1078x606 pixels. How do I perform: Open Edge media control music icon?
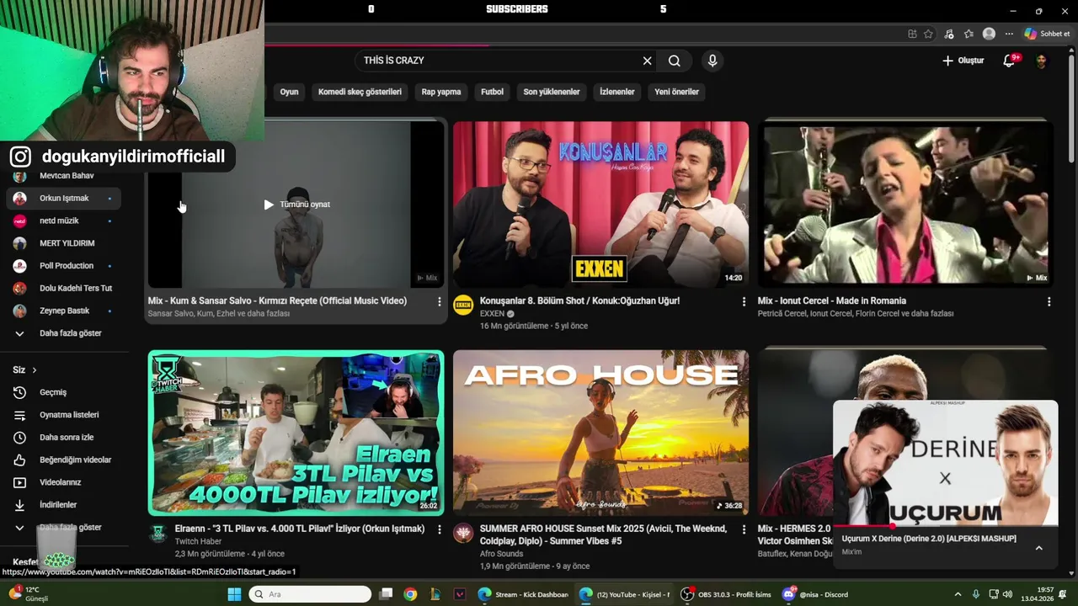949,34
